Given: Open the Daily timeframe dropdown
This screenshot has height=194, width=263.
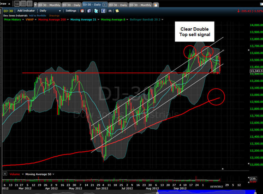Looking at the screenshot, I should tap(50, 11).
